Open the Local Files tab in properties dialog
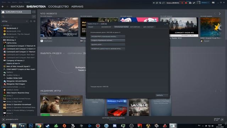 [x=121, y=27]
